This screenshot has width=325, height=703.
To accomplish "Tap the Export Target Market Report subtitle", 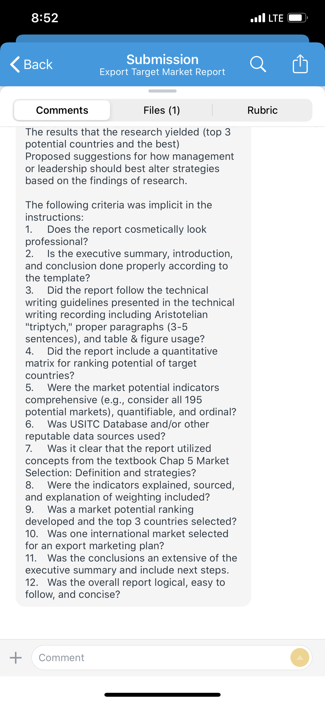I will (162, 72).
